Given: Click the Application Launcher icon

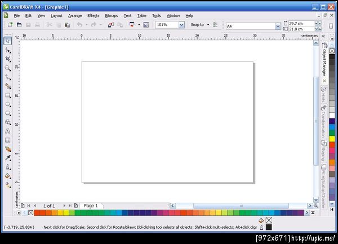Looking at the screenshot, I should click(x=132, y=24).
